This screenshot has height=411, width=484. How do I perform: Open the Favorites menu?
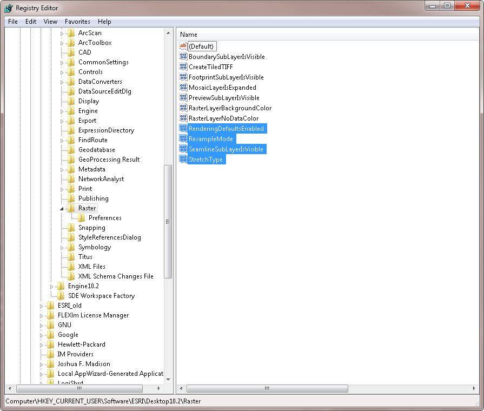77,22
